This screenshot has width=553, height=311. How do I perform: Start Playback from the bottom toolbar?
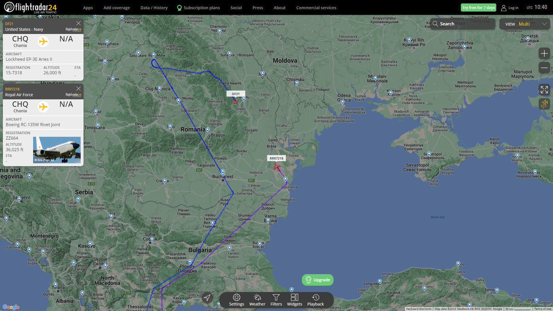pyautogui.click(x=316, y=299)
